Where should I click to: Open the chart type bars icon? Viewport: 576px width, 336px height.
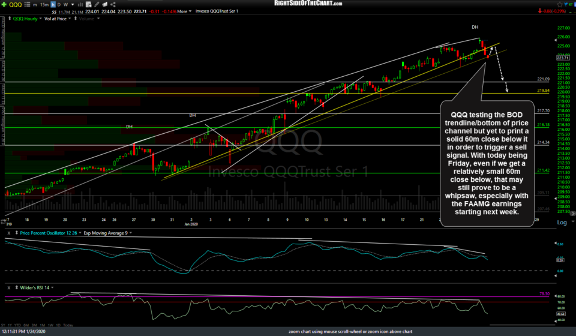pyautogui.click(x=80, y=5)
